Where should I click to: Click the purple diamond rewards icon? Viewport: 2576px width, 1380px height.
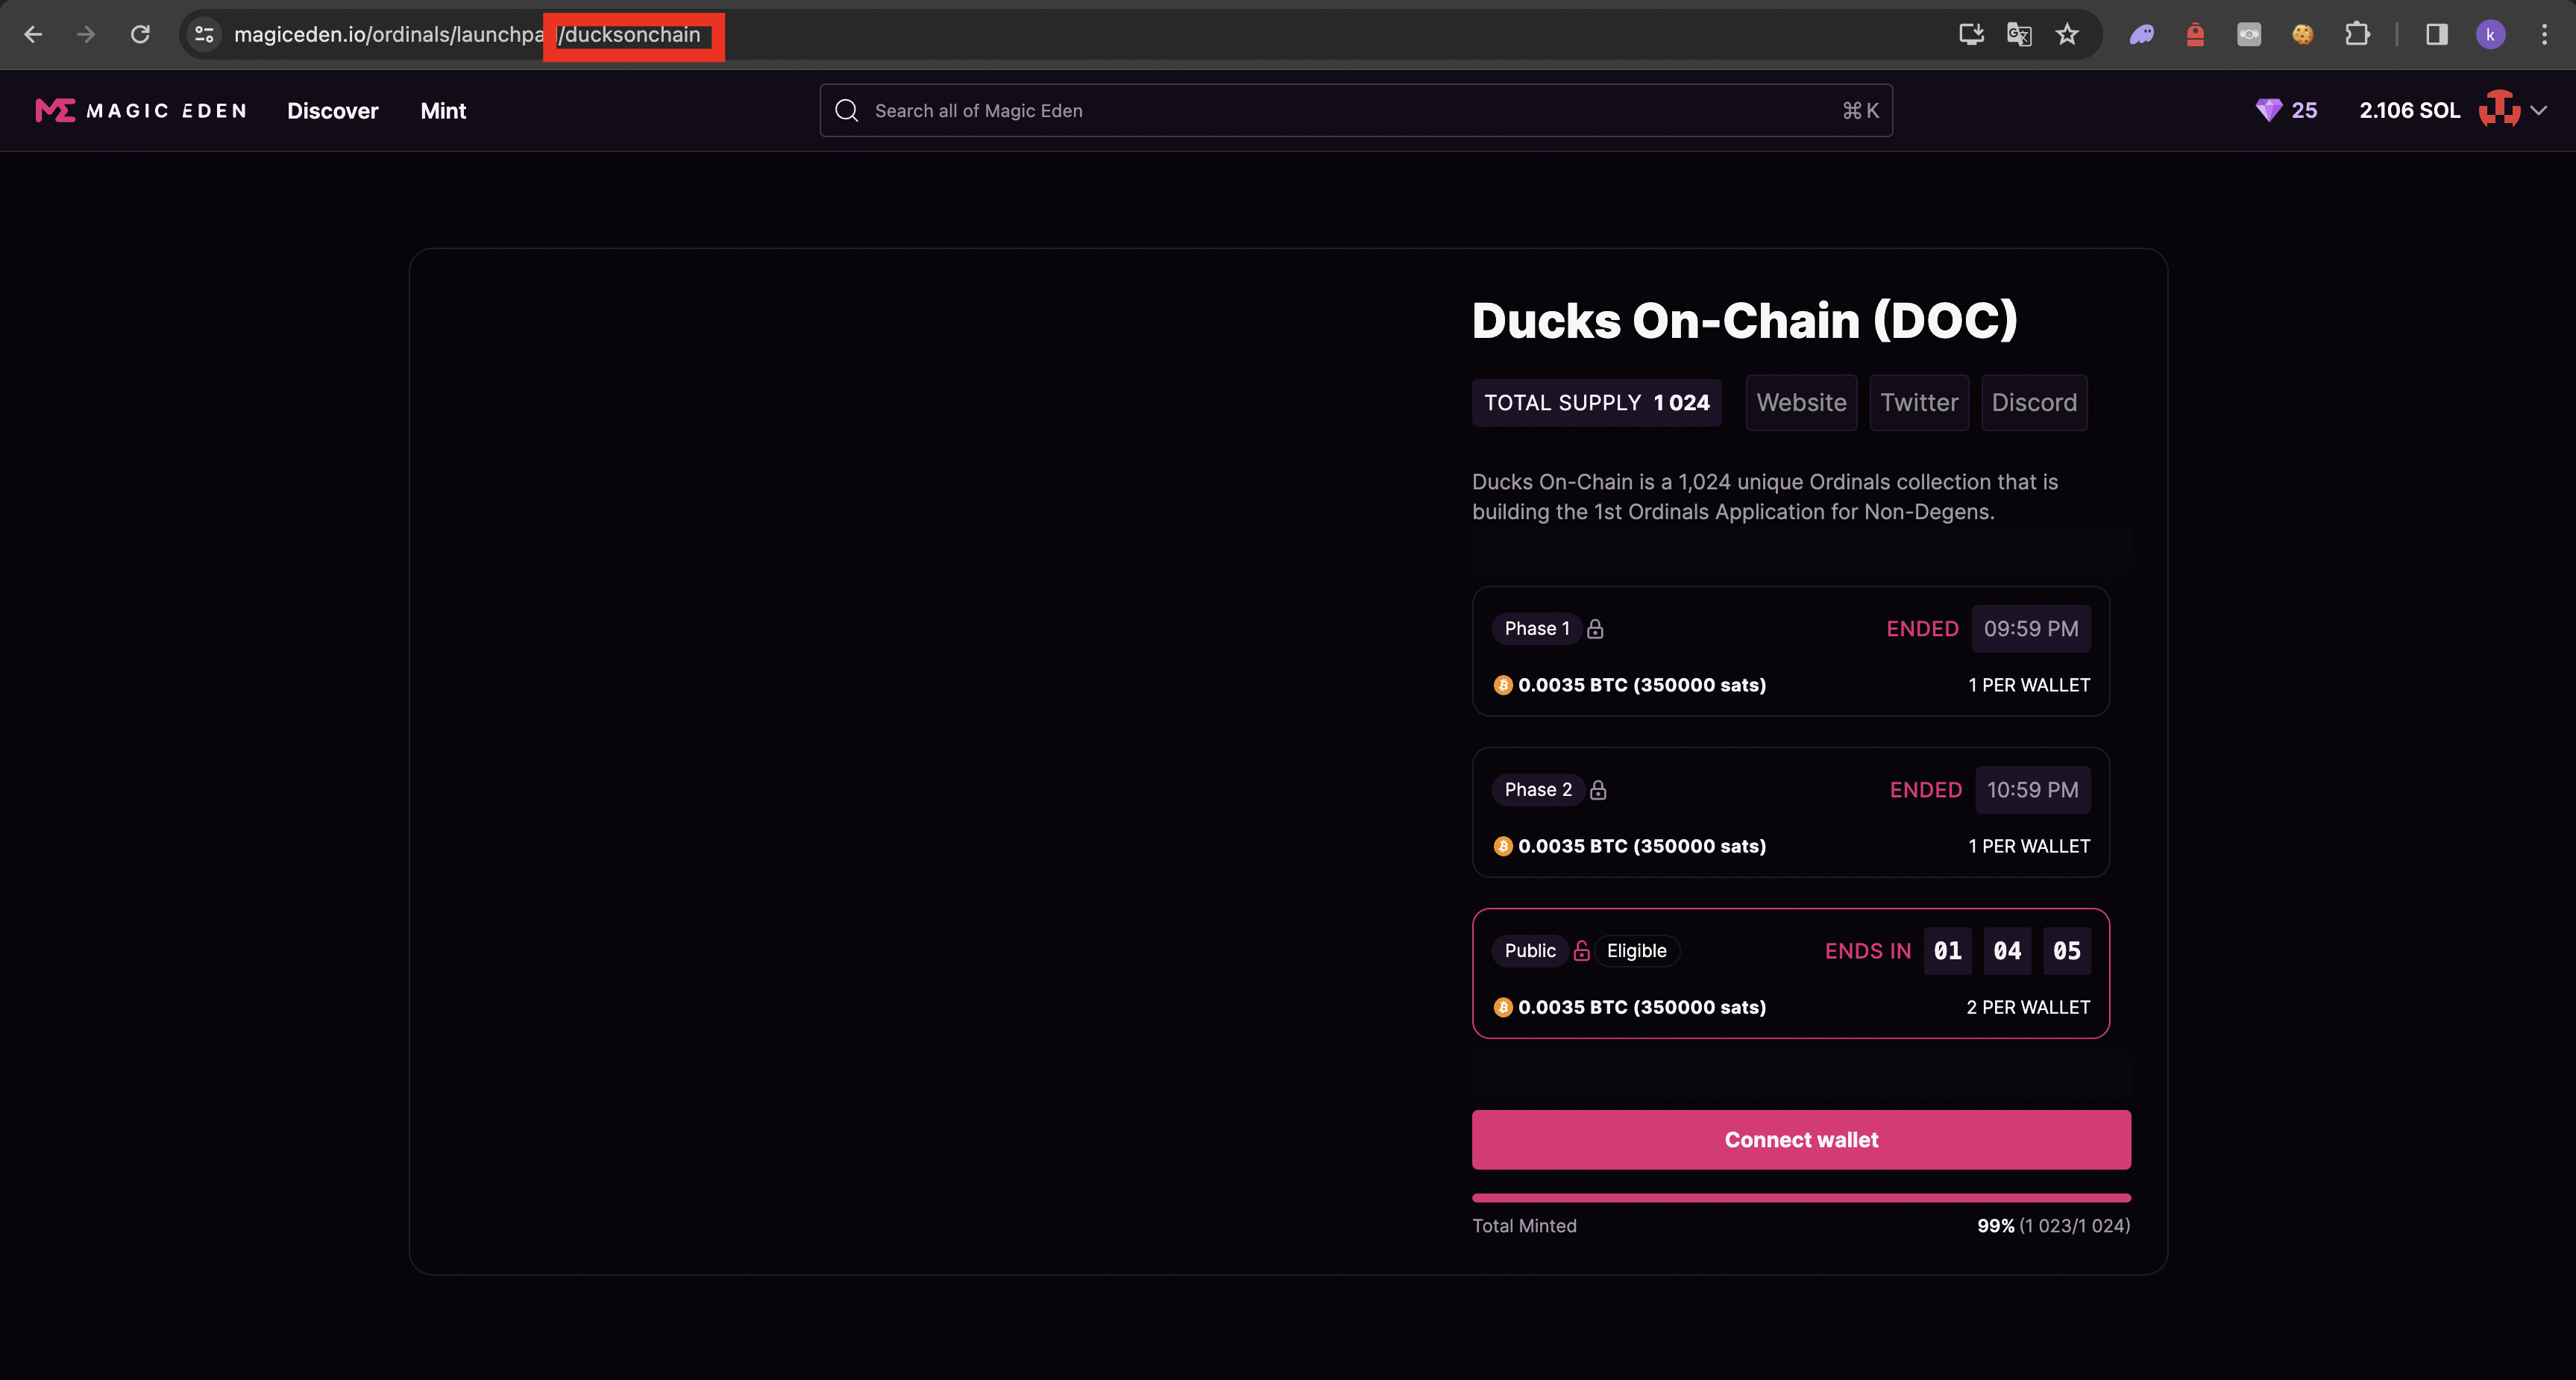click(2268, 111)
